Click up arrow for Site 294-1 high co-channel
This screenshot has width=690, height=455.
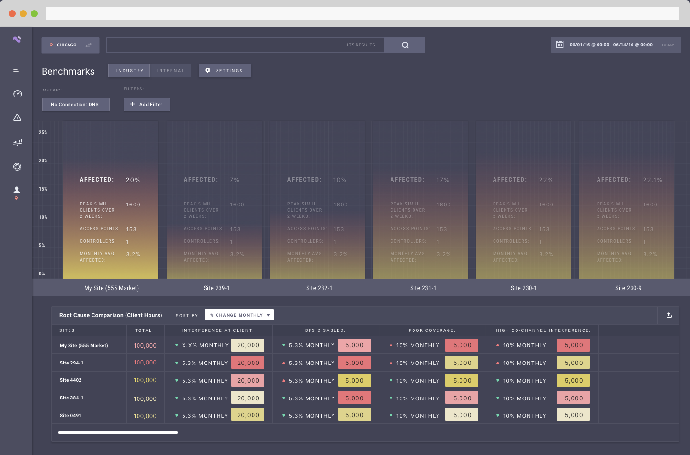pyautogui.click(x=498, y=363)
